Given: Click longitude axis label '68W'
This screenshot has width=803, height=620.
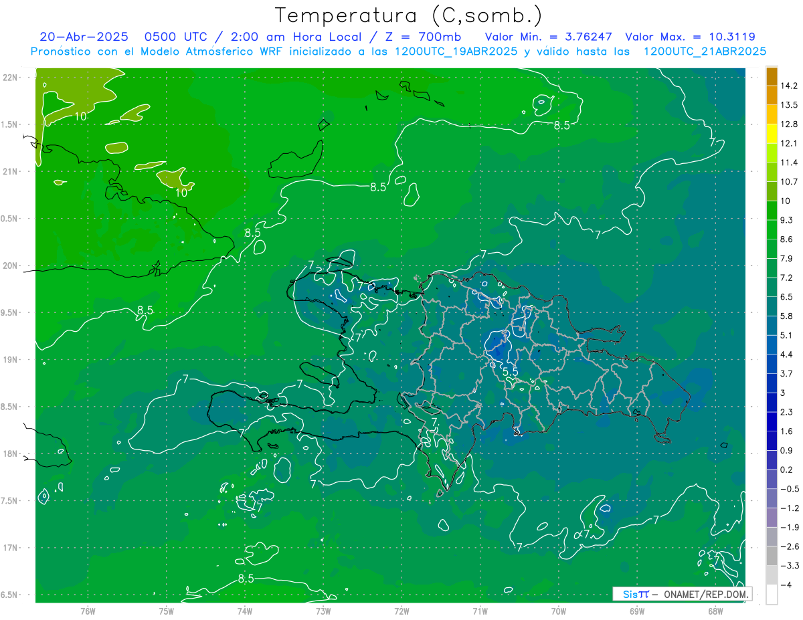Looking at the screenshot, I should [x=715, y=611].
